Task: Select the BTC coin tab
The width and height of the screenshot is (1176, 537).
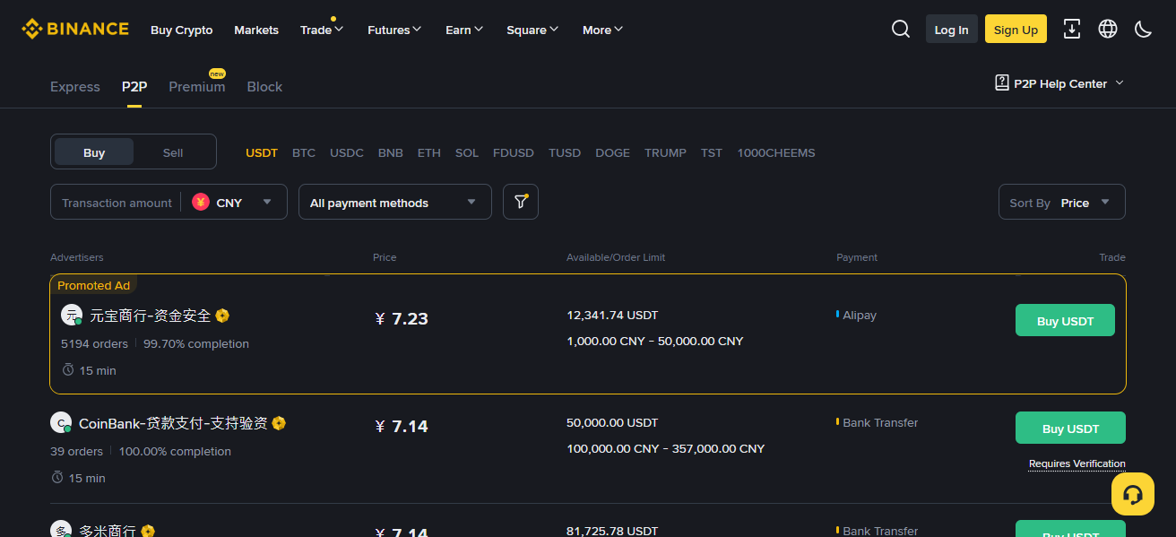Action: [304, 152]
